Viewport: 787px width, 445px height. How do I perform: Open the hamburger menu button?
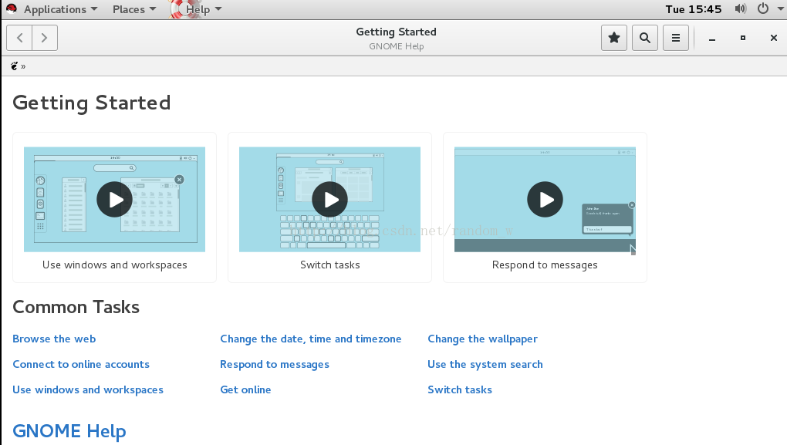click(x=676, y=38)
